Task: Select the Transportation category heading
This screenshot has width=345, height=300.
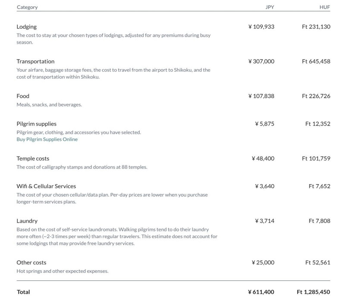Action: pyautogui.click(x=35, y=62)
